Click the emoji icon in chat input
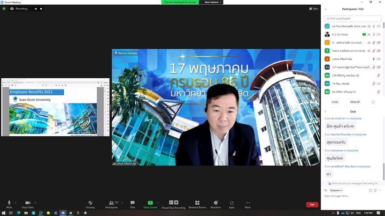 tap(375, 190)
